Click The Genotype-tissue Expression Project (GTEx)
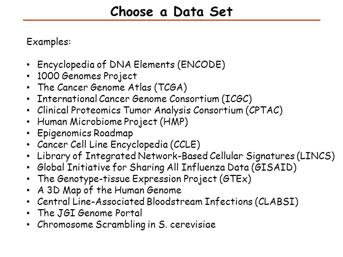 144,179
